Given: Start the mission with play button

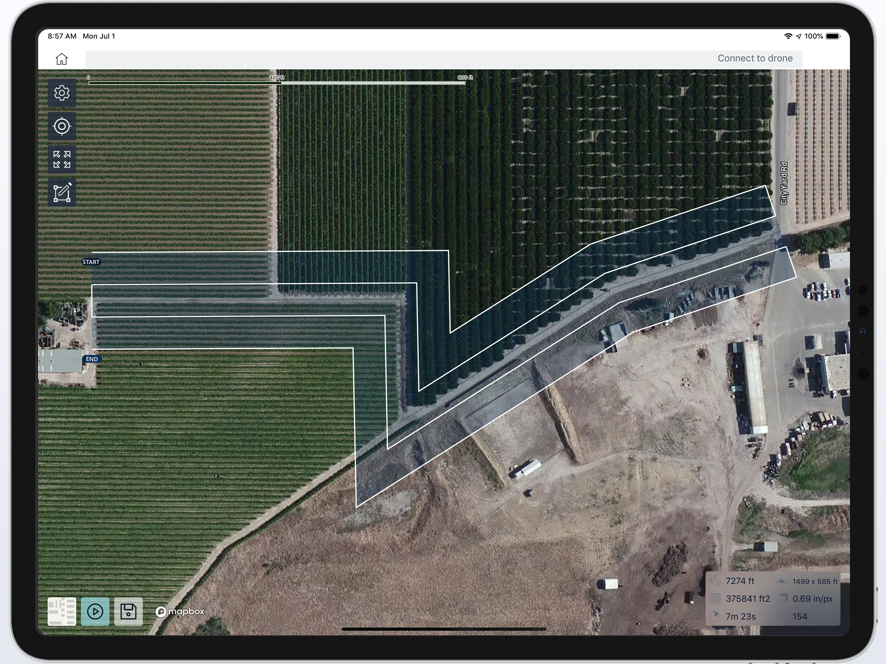Looking at the screenshot, I should click(95, 611).
